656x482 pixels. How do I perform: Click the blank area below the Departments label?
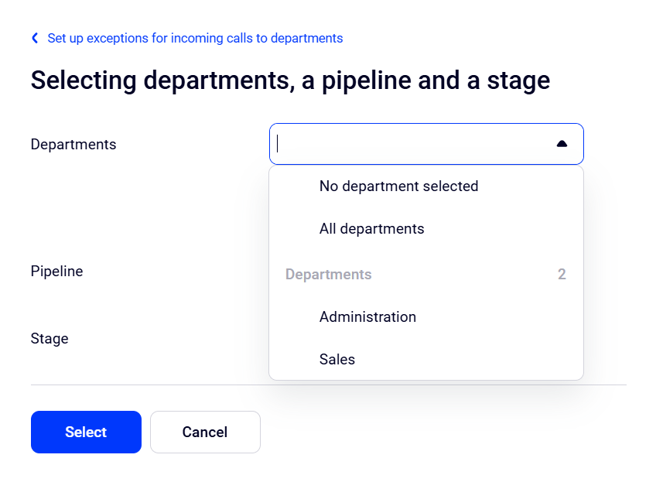click(116, 205)
